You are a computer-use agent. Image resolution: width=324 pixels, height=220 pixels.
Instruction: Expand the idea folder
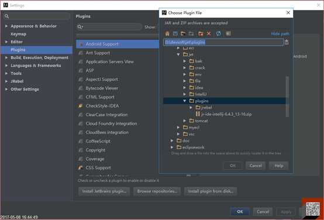coord(185,88)
